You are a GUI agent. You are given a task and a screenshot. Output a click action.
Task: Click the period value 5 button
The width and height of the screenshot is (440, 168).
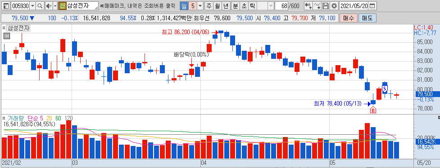[192, 5]
